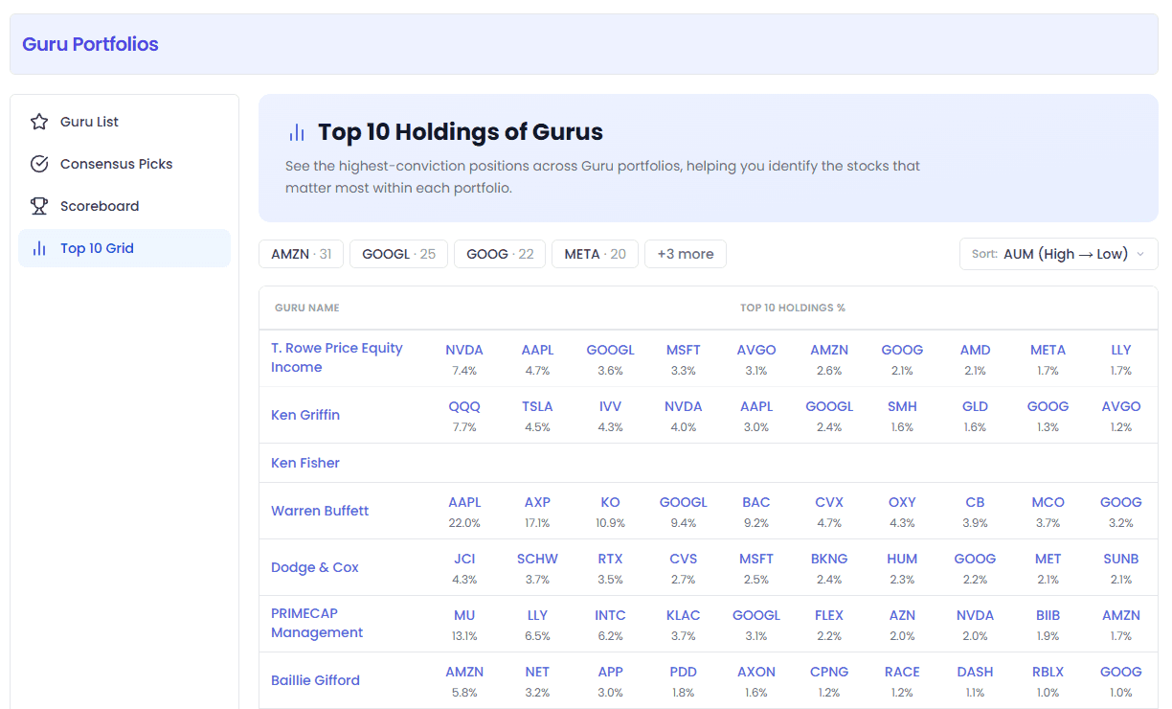Click the GURU NAME column header
1172x709 pixels.
pyautogui.click(x=307, y=308)
